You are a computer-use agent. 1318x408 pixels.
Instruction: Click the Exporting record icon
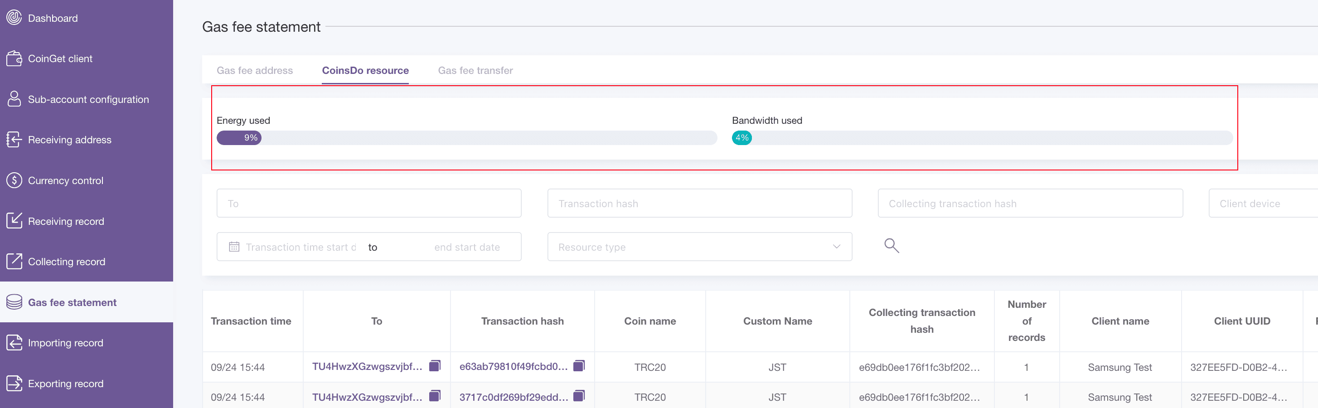point(14,383)
